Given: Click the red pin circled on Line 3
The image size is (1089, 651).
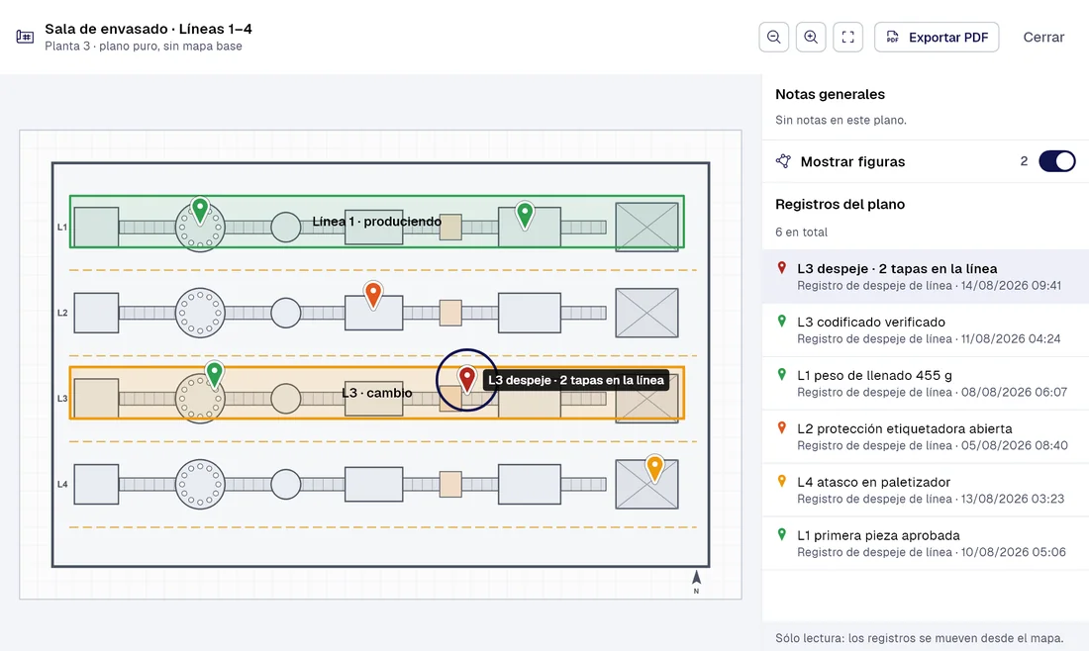Looking at the screenshot, I should (x=466, y=379).
